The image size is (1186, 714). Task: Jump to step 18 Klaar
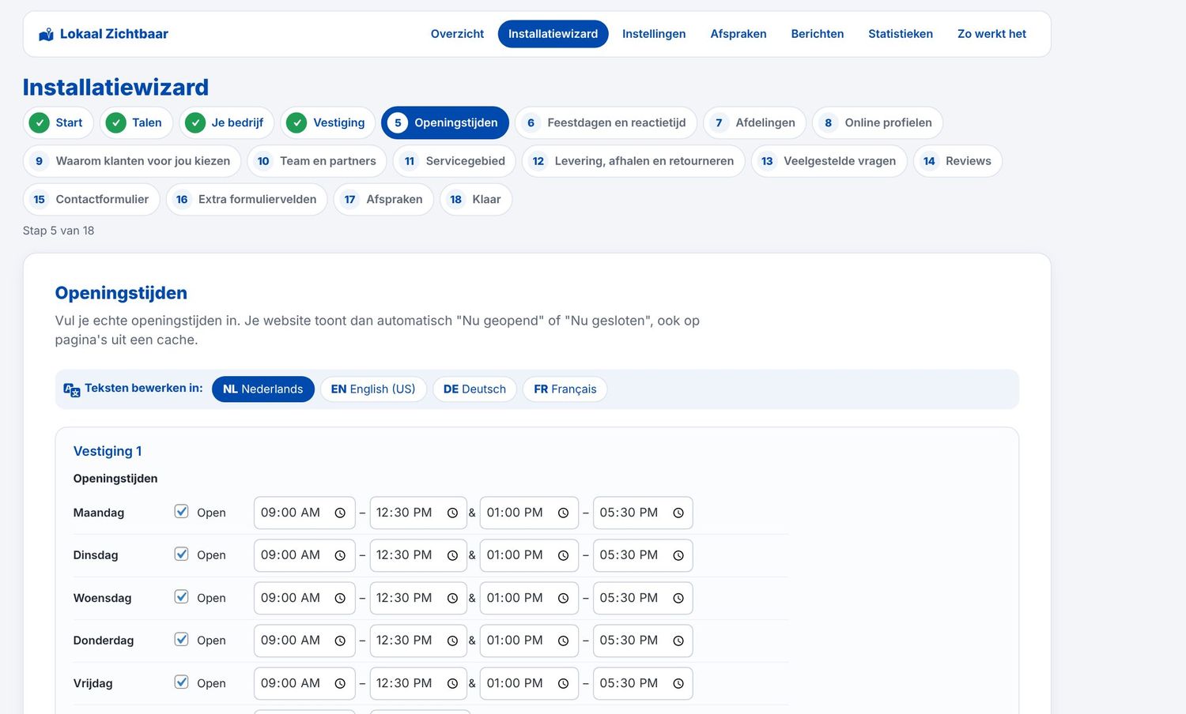(476, 199)
